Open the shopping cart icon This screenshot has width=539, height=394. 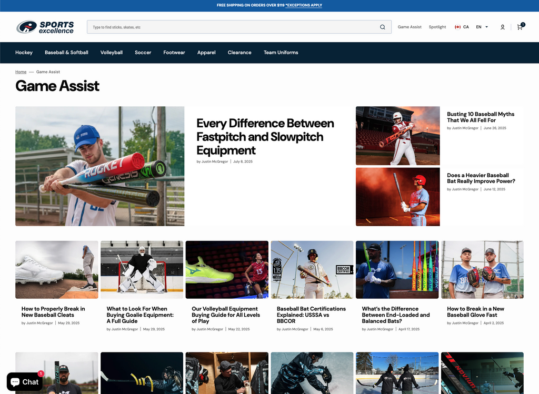pyautogui.click(x=520, y=27)
